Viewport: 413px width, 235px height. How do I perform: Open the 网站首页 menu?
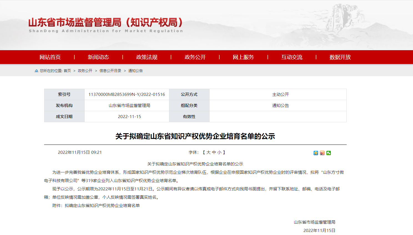tap(50, 57)
